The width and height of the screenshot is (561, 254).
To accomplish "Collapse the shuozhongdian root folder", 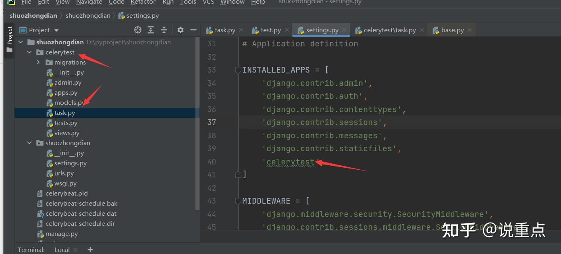I will coord(21,42).
